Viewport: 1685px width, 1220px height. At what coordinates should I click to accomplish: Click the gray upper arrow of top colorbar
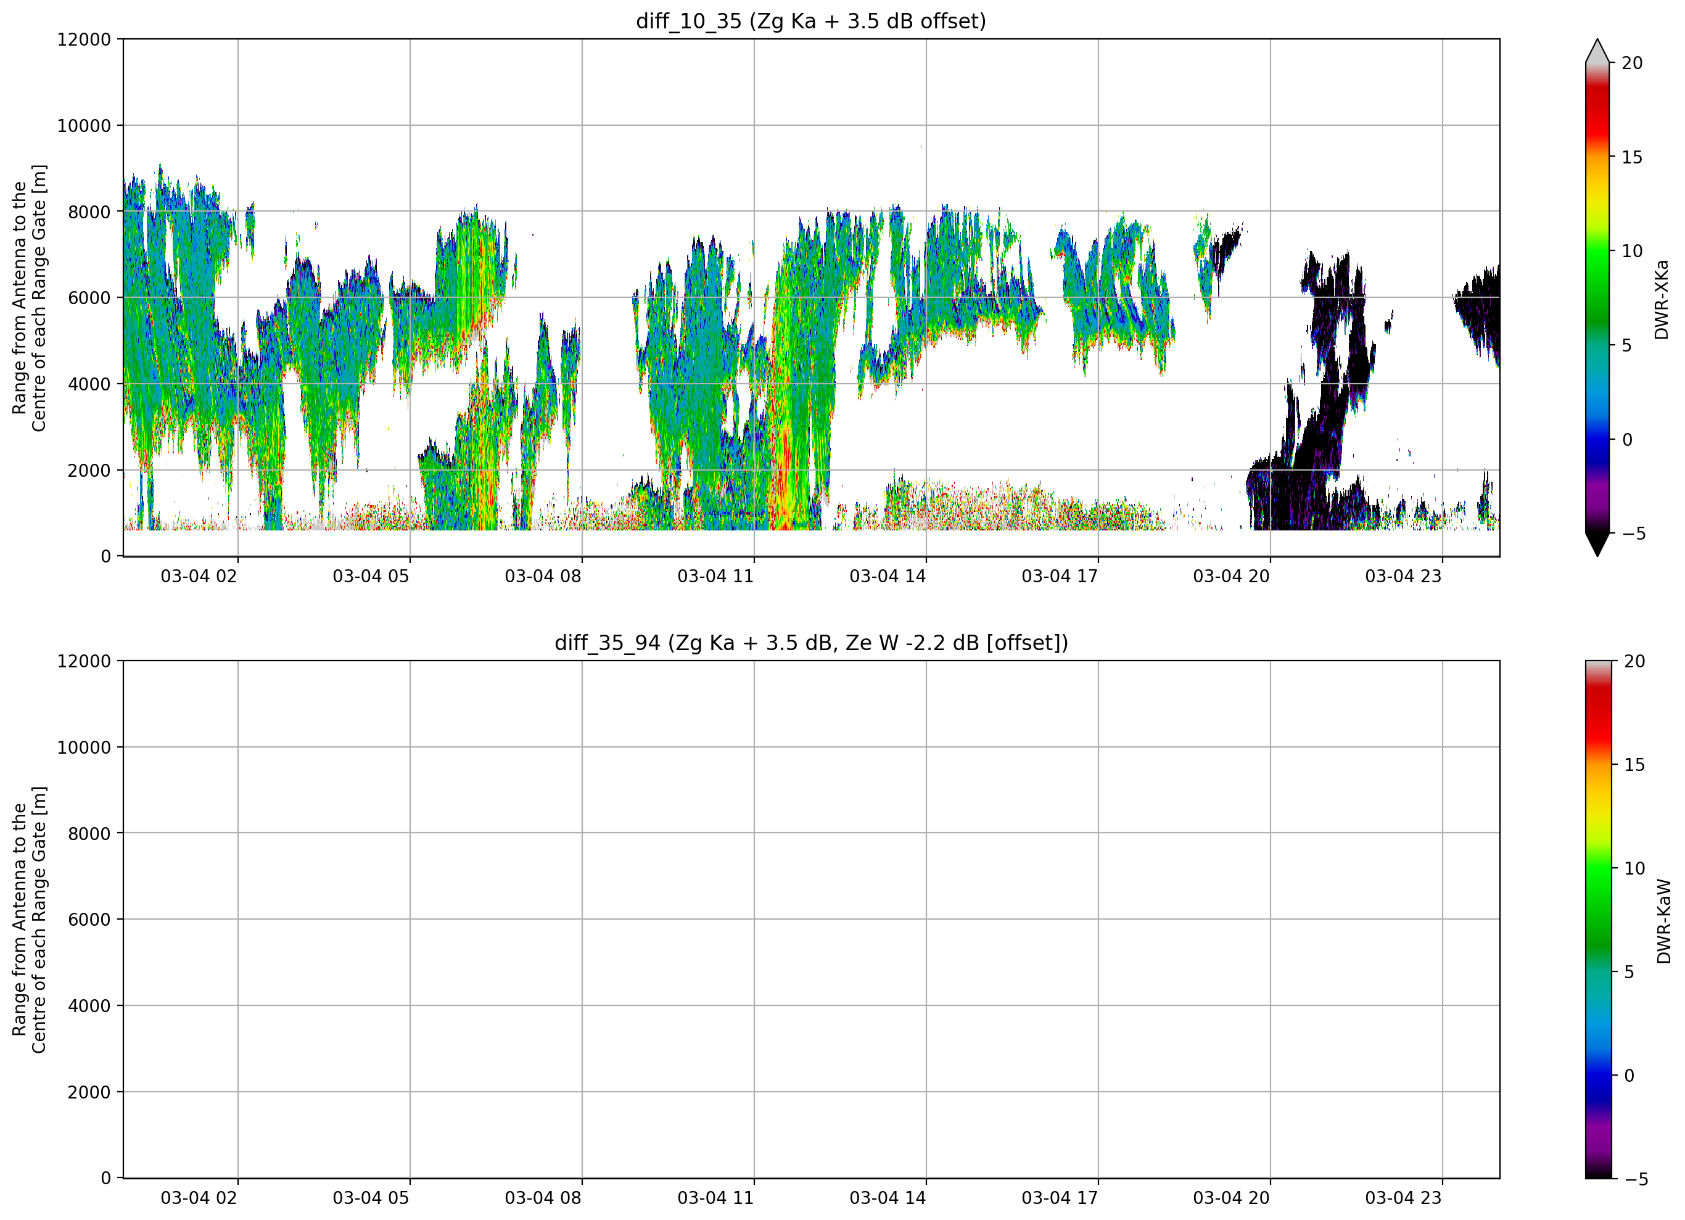pos(1597,51)
